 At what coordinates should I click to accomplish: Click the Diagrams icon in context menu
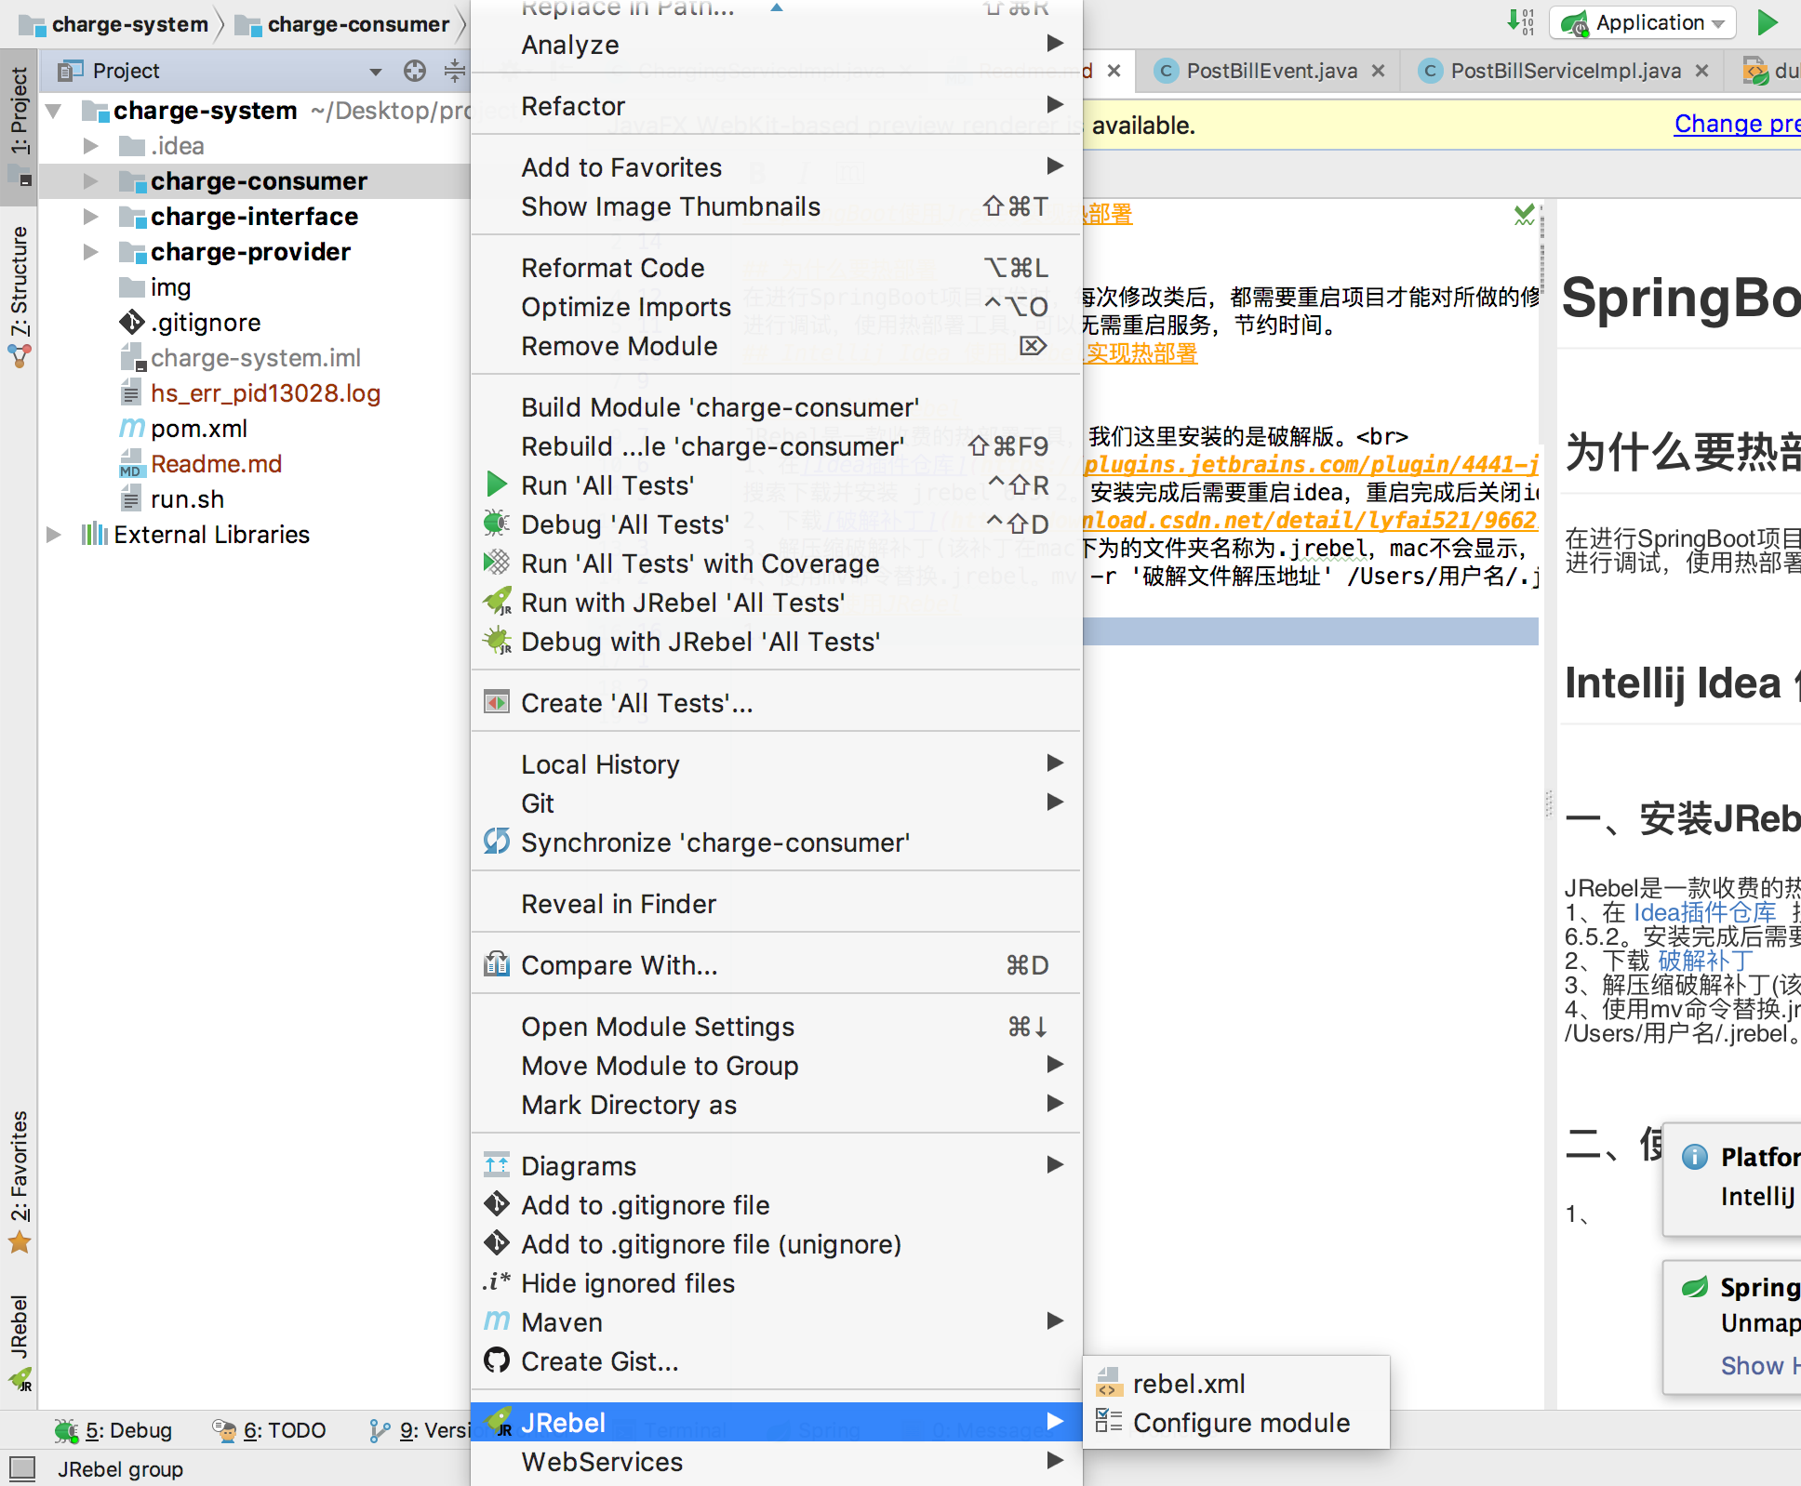click(x=497, y=1165)
